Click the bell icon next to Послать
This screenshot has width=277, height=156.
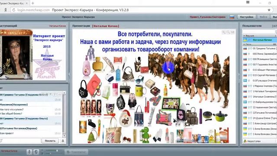pyautogui.click(x=63, y=141)
